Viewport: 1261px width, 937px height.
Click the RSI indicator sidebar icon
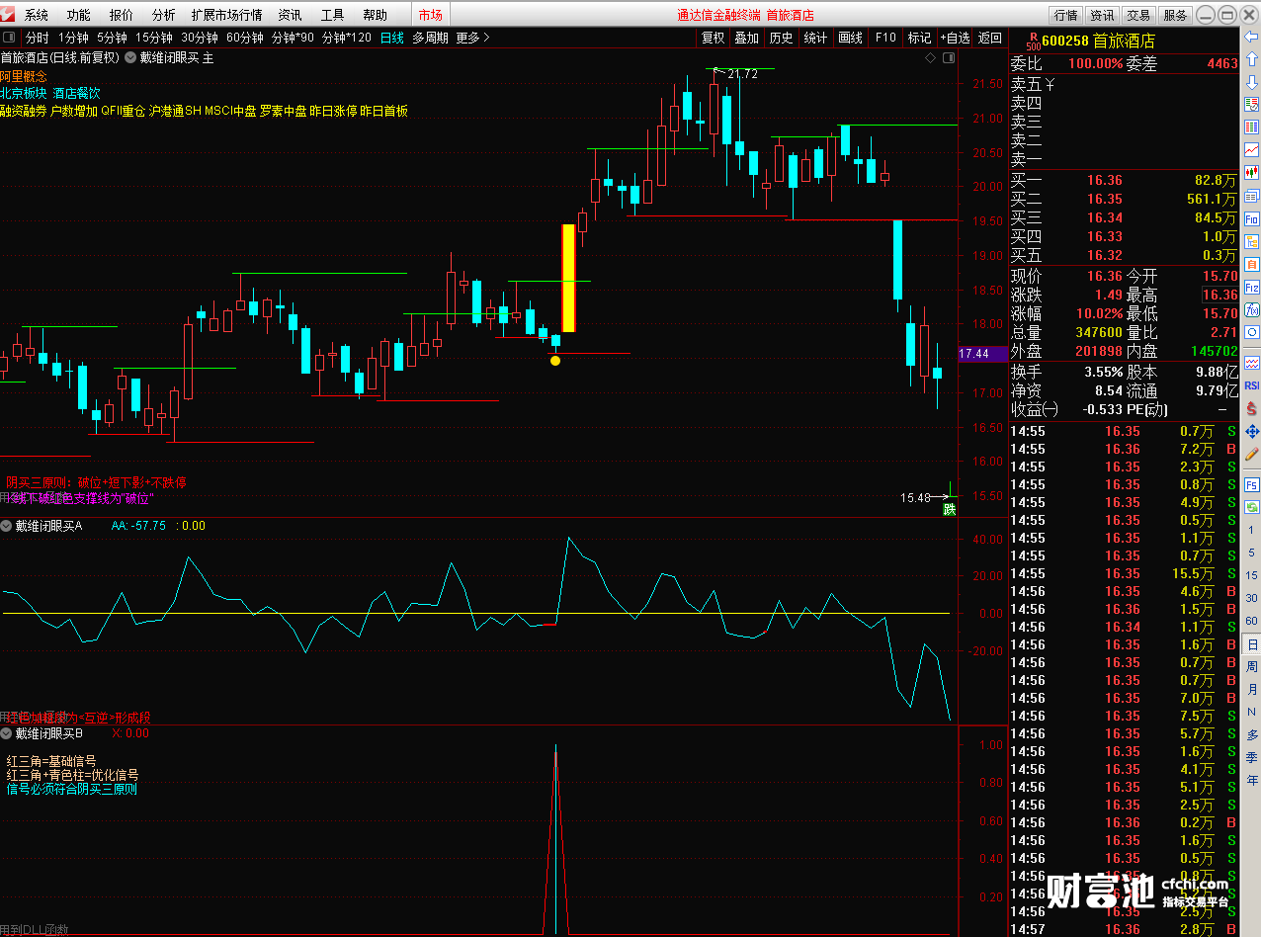pos(1251,385)
